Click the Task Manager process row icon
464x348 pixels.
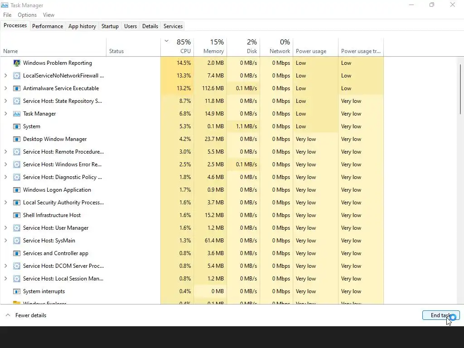[x=17, y=114]
